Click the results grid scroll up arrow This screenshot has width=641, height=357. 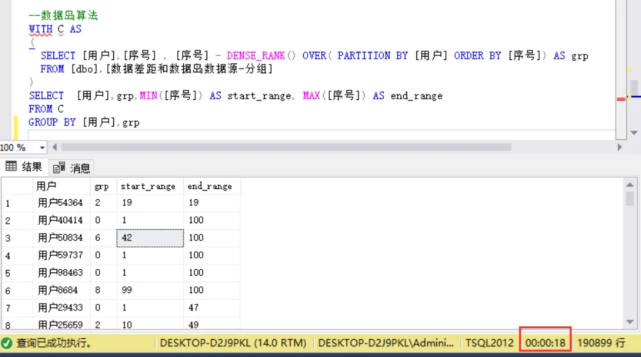click(x=630, y=184)
